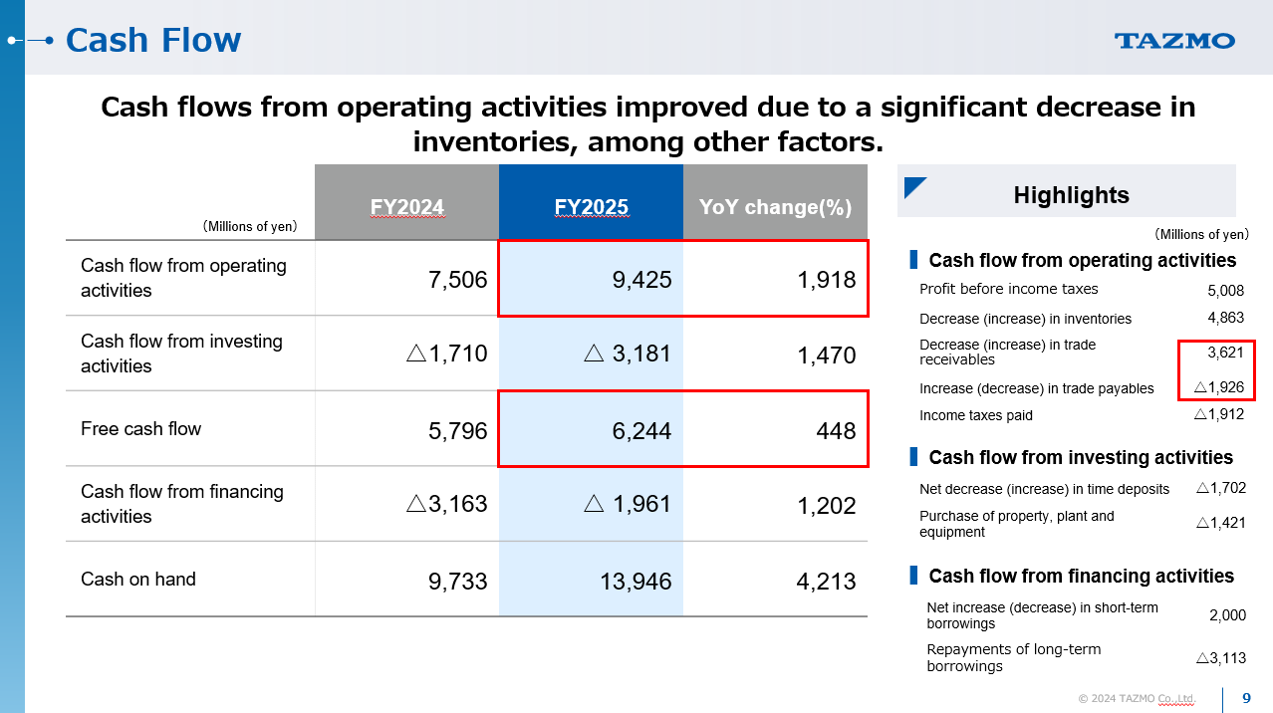1273x713 pixels.
Task: Click the blue bar beside Cash flow from investing activities heading
Action: (x=912, y=457)
